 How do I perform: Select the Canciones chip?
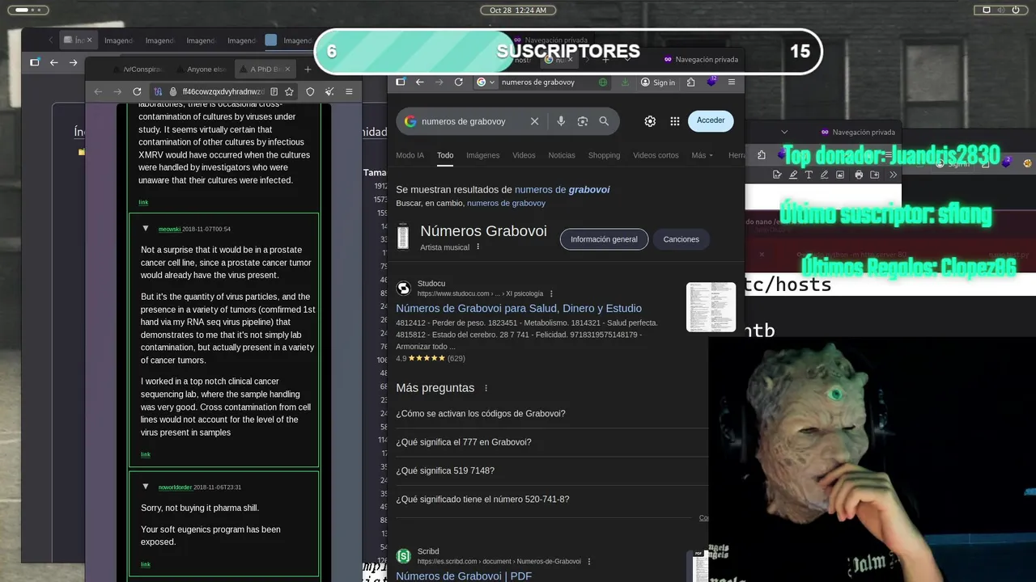pyautogui.click(x=681, y=239)
